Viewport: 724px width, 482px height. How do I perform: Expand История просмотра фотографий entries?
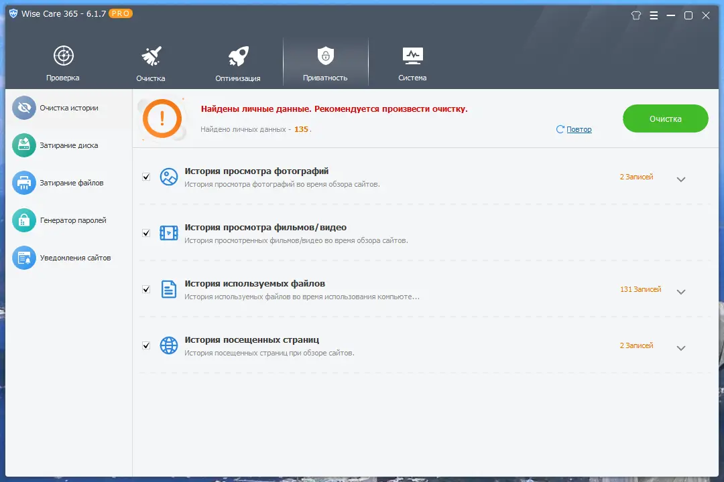coord(681,179)
